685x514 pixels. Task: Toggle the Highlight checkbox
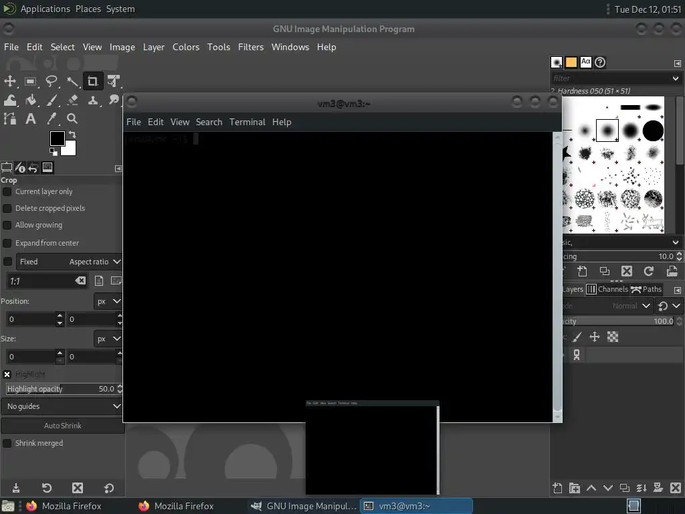(7, 375)
